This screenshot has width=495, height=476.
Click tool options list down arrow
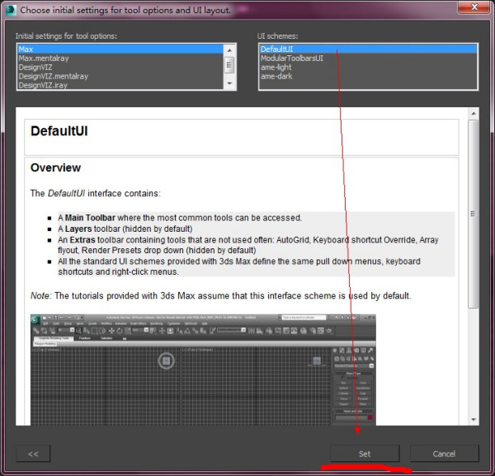tap(229, 83)
